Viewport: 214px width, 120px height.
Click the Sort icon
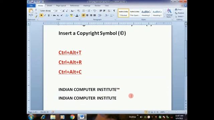click(109, 11)
